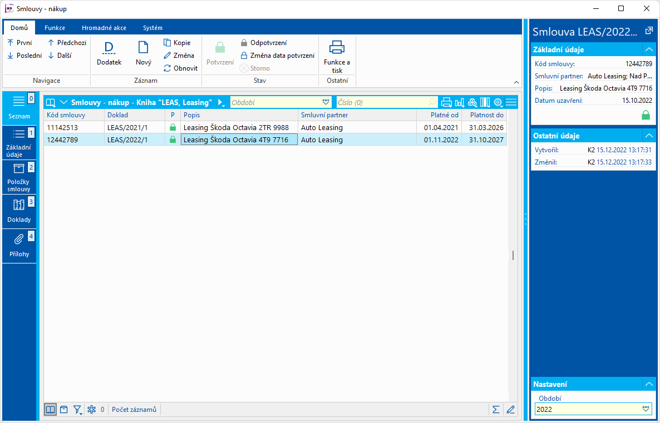The height and width of the screenshot is (423, 660).
Task: Collapse the ribbon with the chevron
Action: coord(516,82)
